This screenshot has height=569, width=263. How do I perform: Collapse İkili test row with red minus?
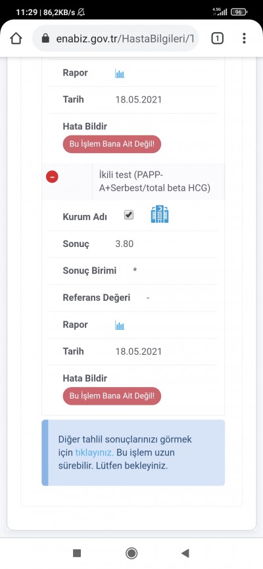(52, 177)
